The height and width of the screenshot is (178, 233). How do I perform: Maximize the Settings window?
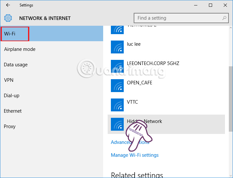[x=211, y=5]
